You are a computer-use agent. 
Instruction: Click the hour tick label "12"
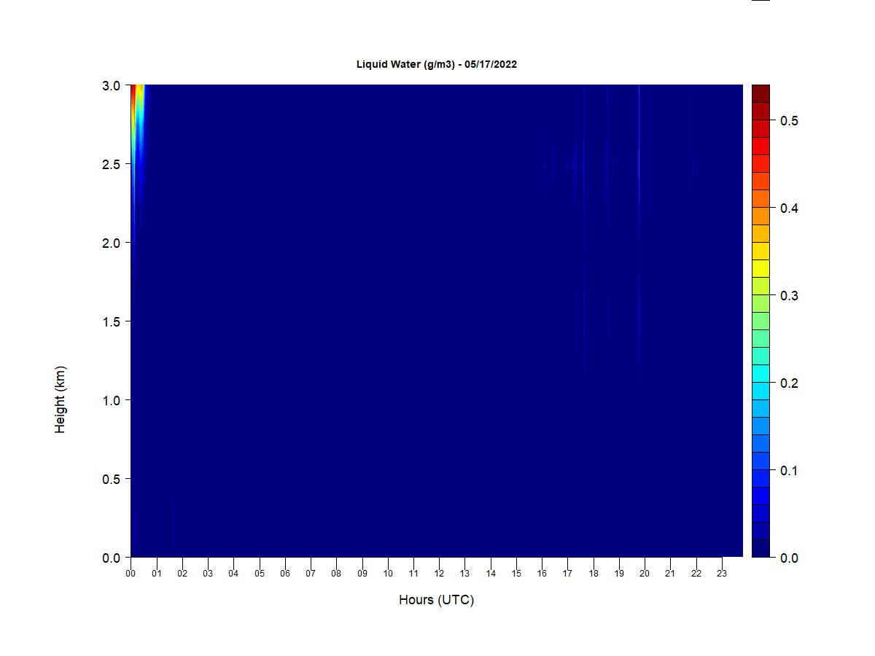pos(440,574)
